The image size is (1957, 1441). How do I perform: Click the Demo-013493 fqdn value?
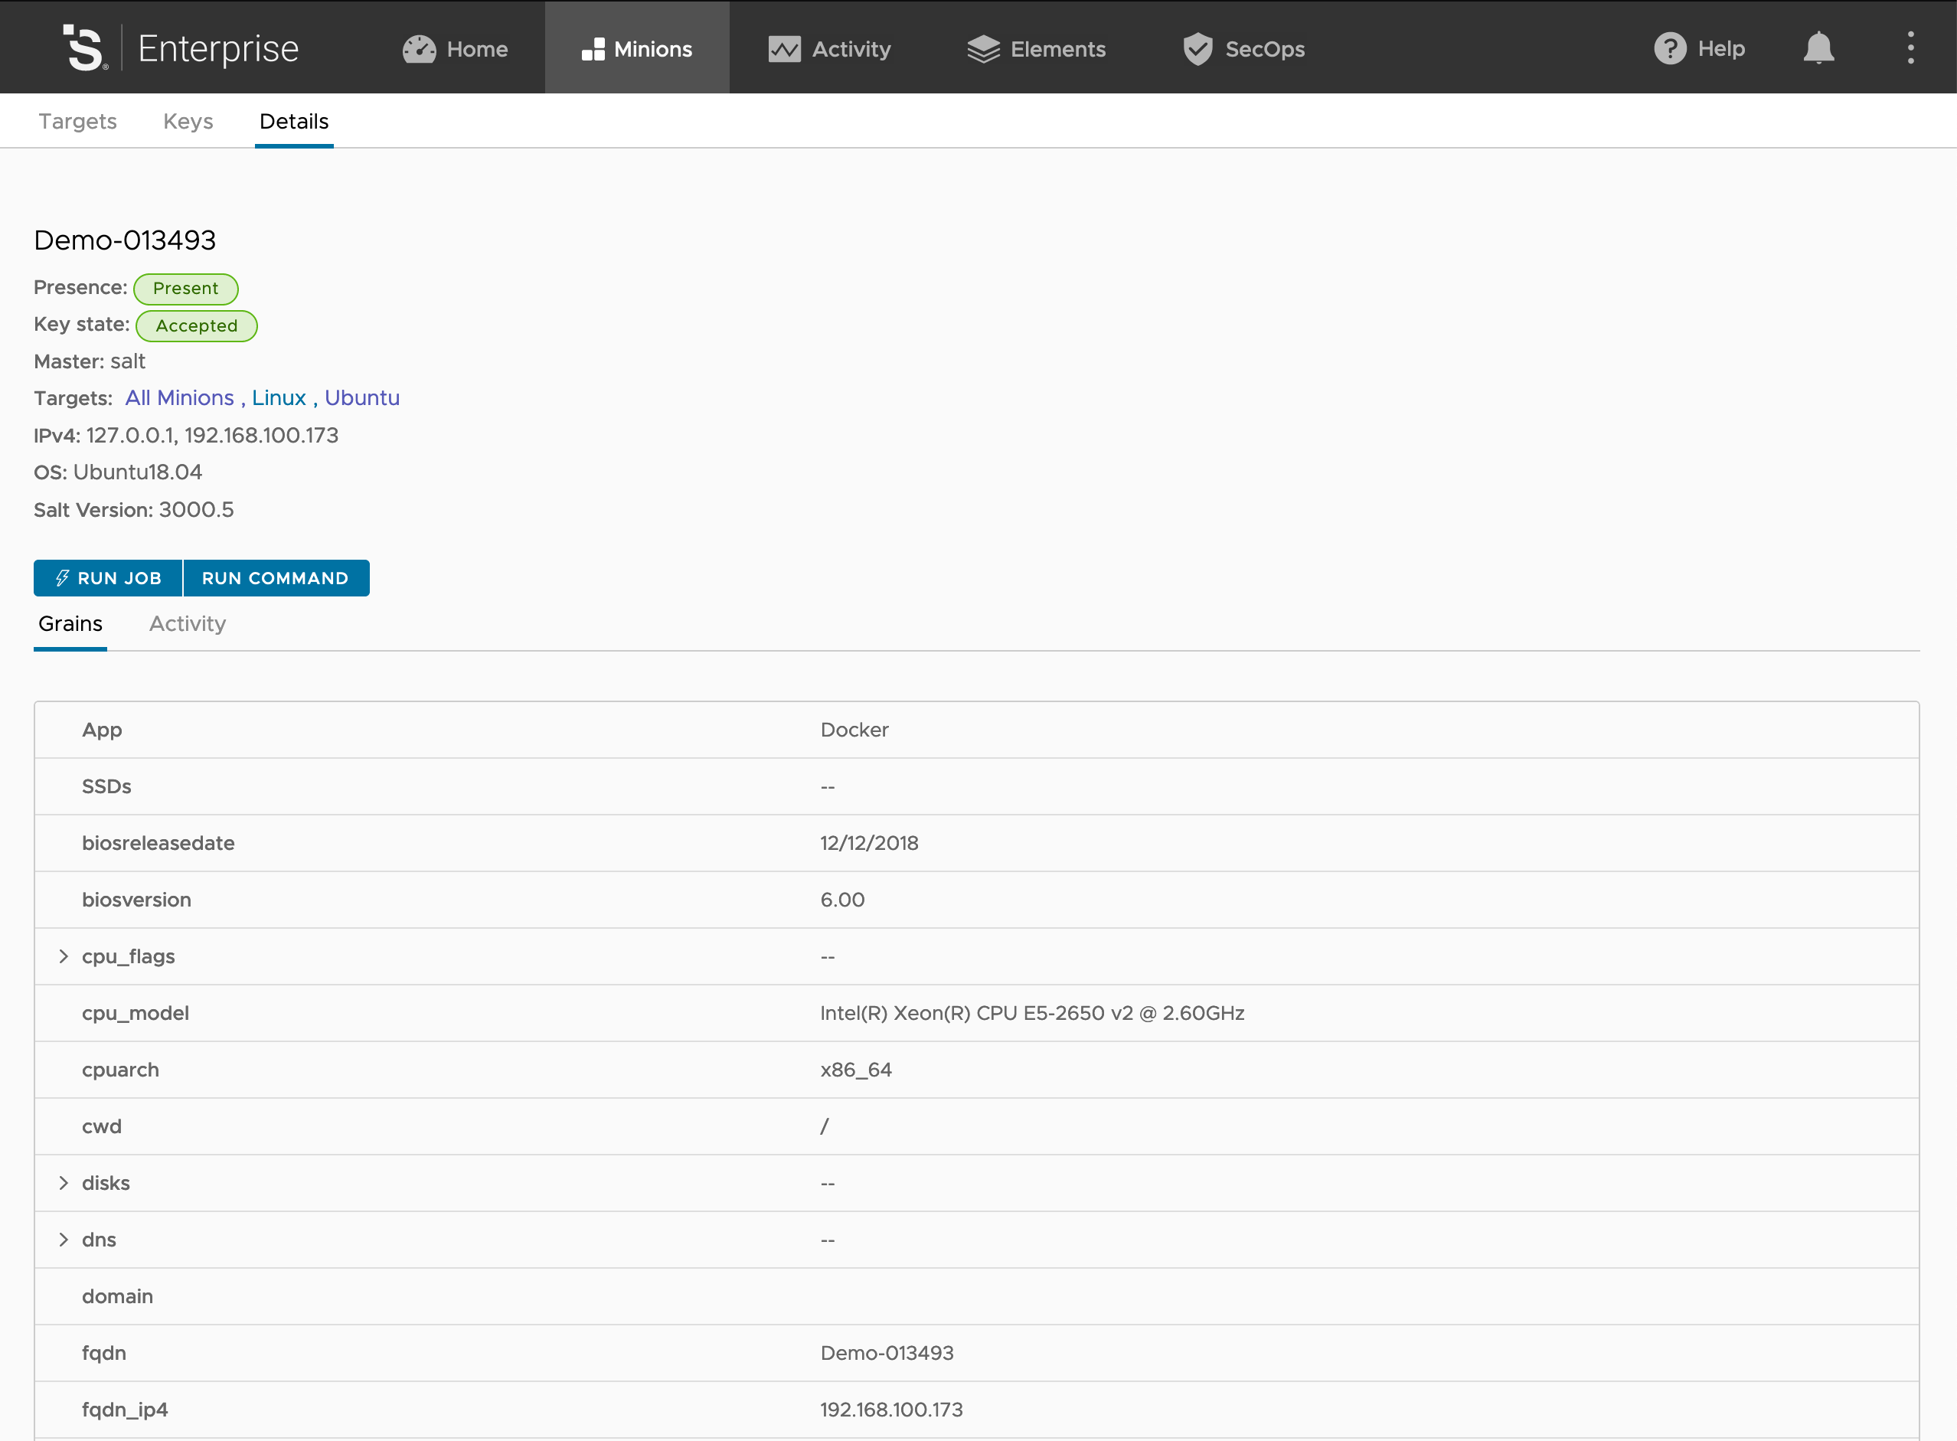(887, 1354)
